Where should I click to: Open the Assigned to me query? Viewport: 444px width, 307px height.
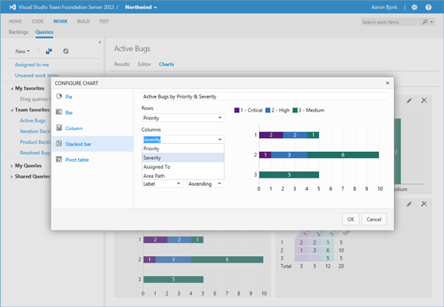tap(32, 65)
